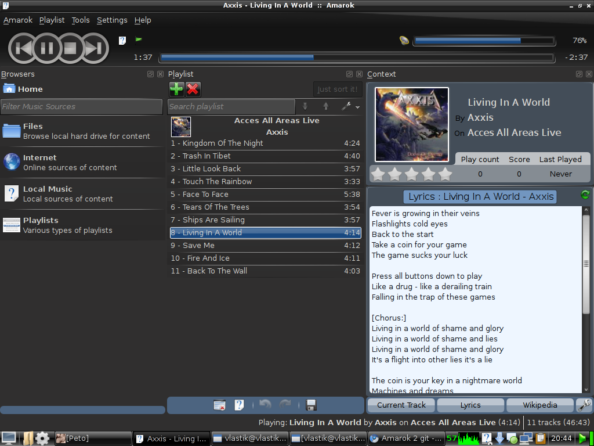Screen dimensions: 594x446
Task: Switch to the Wikipedia applet
Action: 540,405
